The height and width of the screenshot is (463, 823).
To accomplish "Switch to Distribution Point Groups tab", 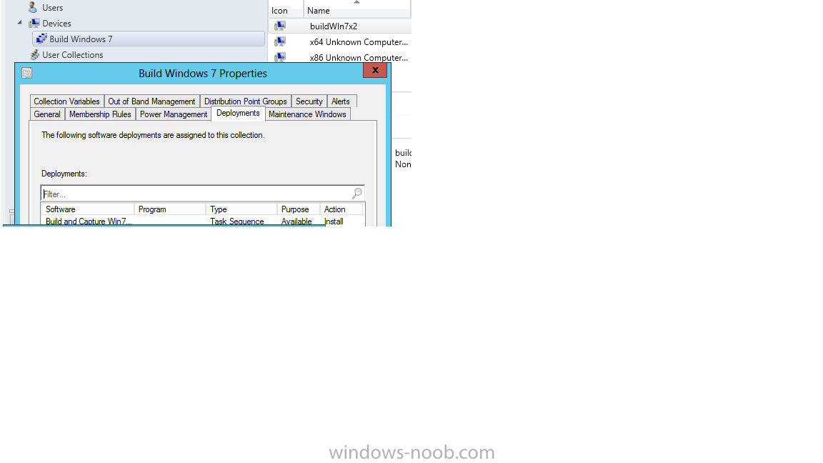I will pos(246,101).
